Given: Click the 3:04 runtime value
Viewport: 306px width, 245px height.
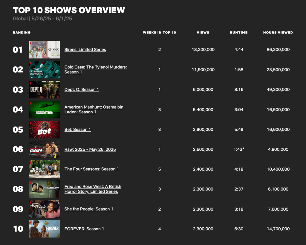Looking at the screenshot, I should (x=239, y=109).
